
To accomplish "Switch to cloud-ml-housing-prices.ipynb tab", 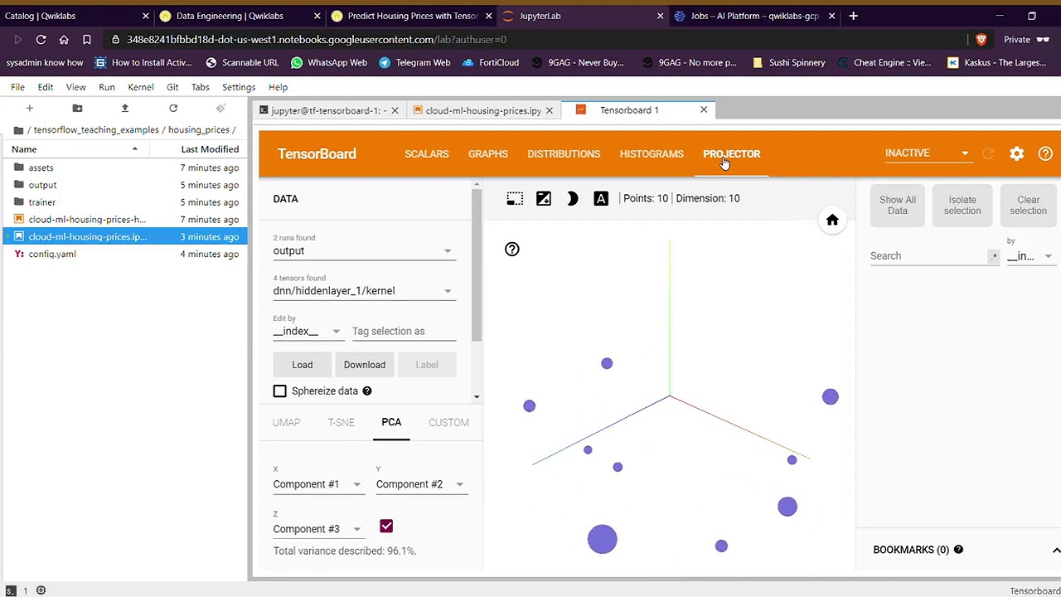I will [x=483, y=110].
